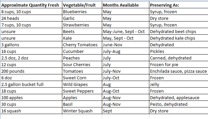Click the 'Frozen for pie' cell
208x119 pixels.
click(x=179, y=64)
